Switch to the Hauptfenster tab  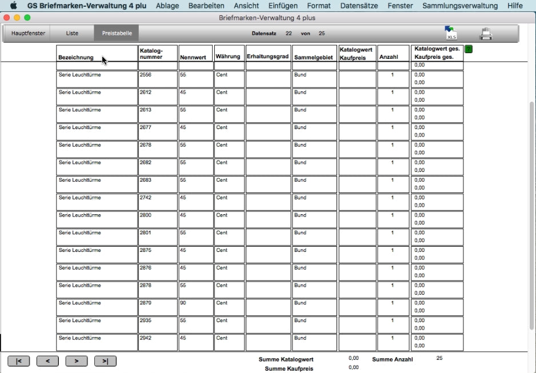click(x=28, y=34)
